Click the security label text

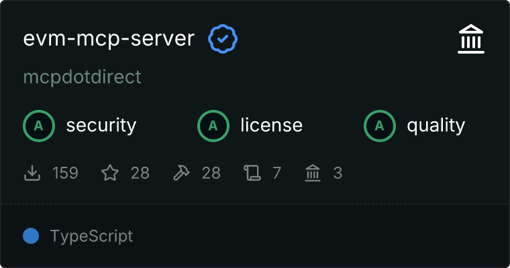[x=101, y=125]
